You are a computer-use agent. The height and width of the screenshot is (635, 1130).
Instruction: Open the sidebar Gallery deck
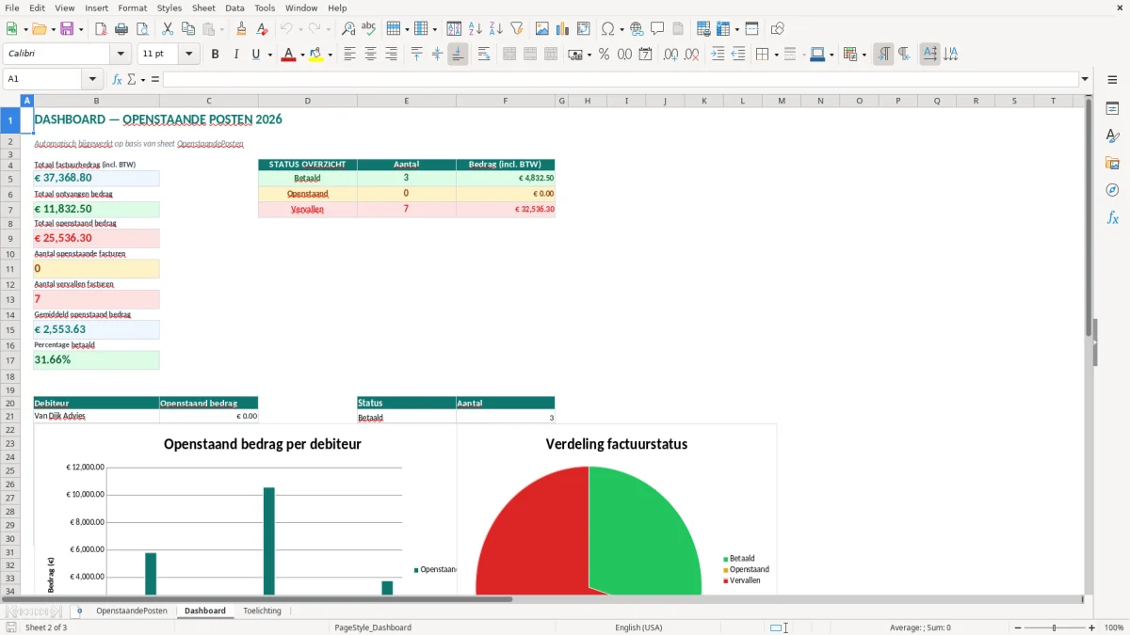click(x=1112, y=164)
